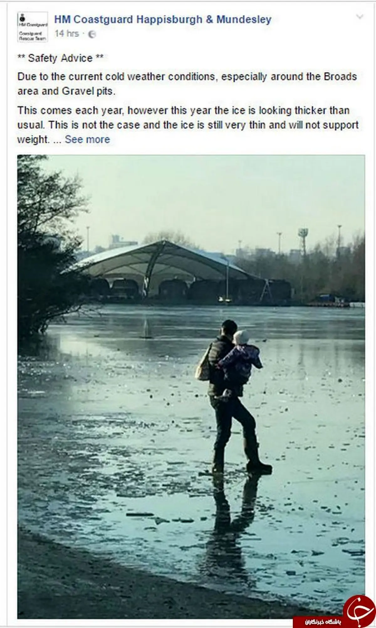The width and height of the screenshot is (376, 628).
Task: Click the HM Coastguard page profile picture
Action: point(33,27)
